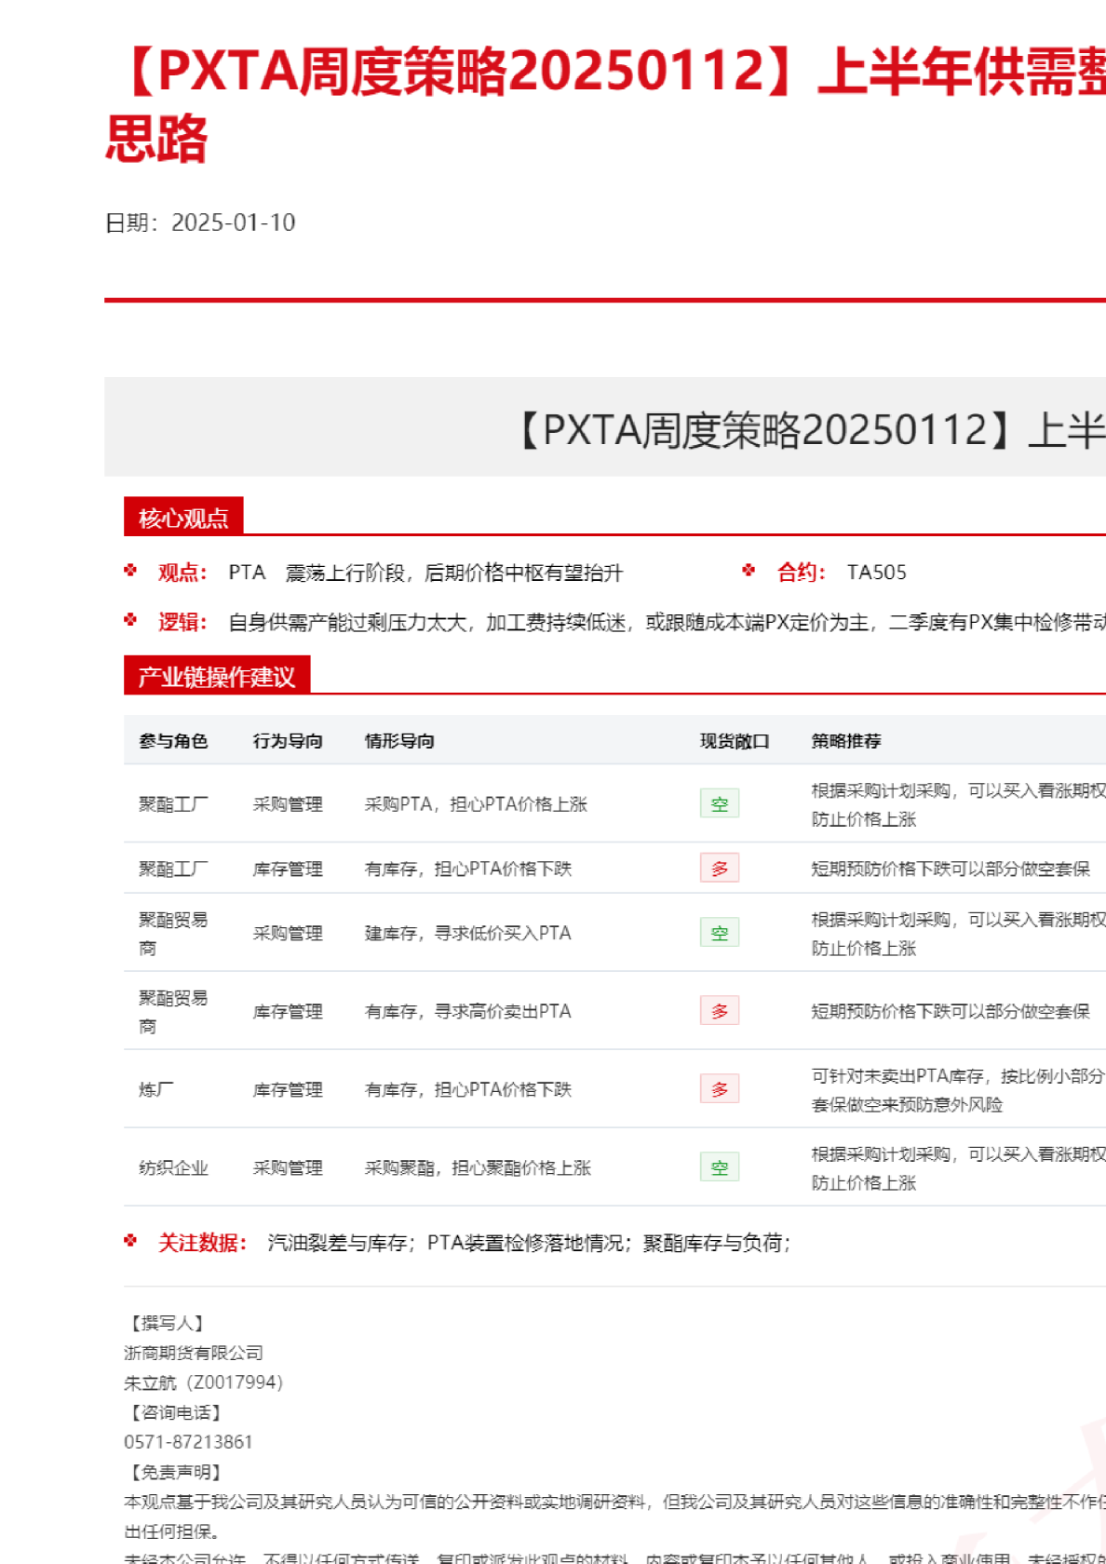Click the author name 朱立航 (Z0017994)

[x=203, y=1382]
